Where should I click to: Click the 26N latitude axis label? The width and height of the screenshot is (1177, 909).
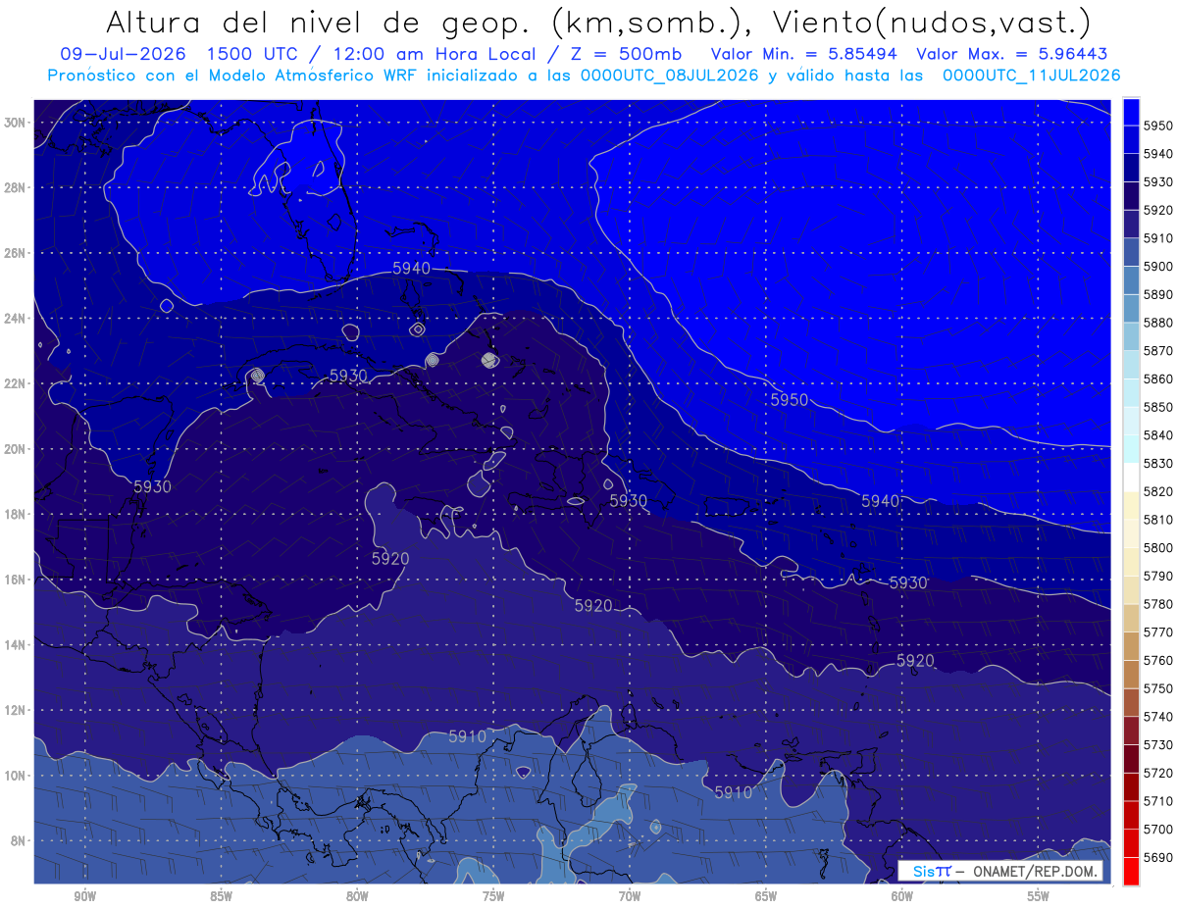pyautogui.click(x=15, y=253)
